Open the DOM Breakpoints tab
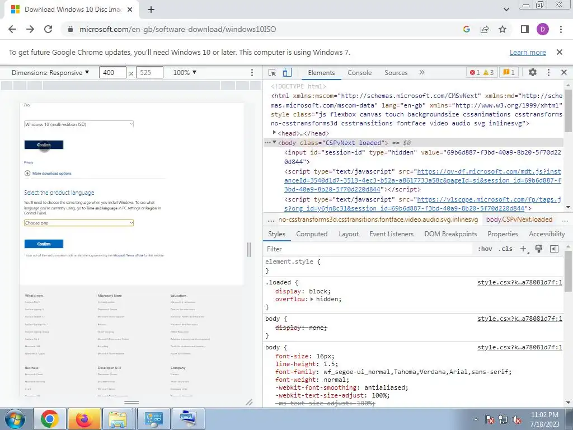 [x=450, y=234]
